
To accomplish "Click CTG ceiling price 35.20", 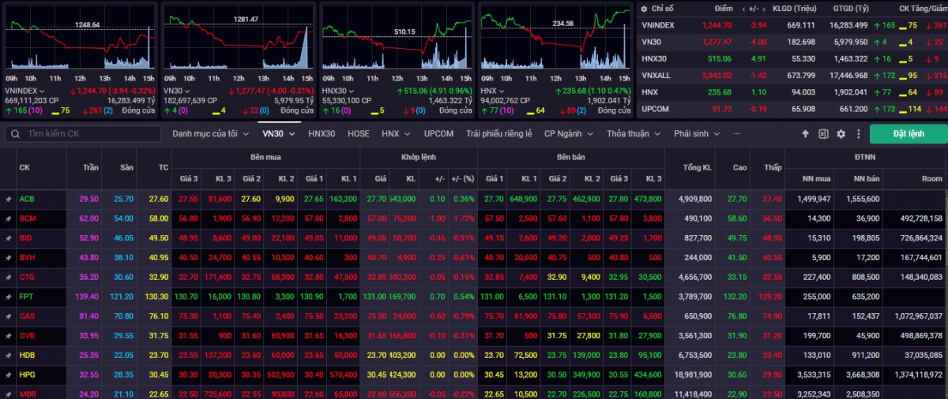I will [88, 277].
